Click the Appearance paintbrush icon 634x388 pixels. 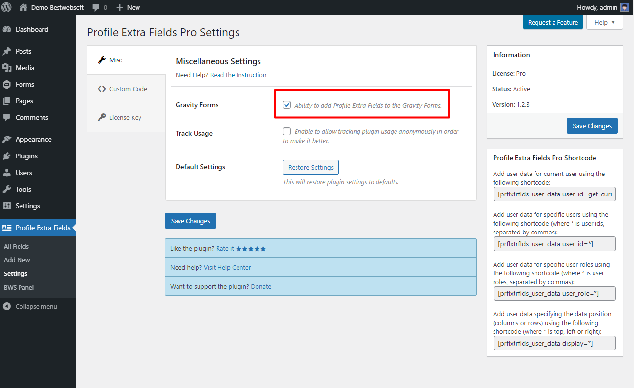[8, 139]
